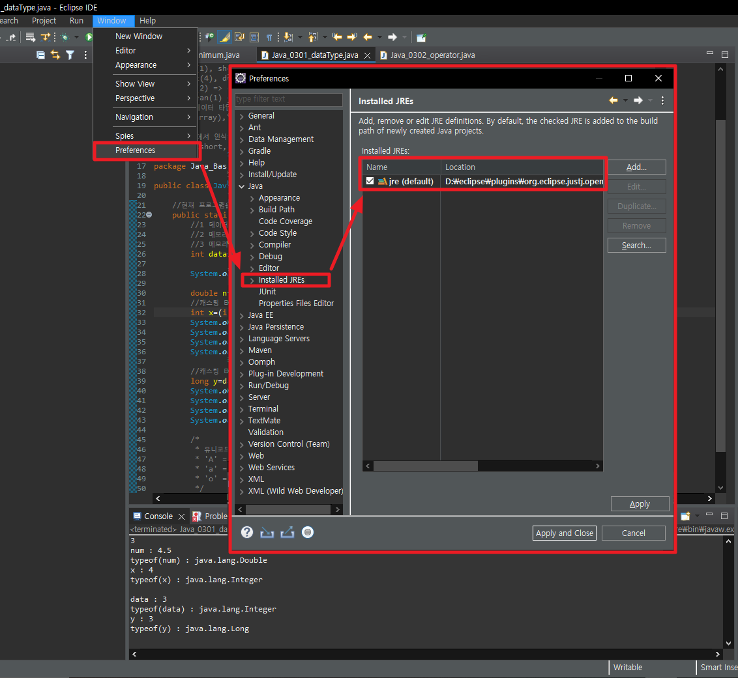Open the three-dot view menu in Preferences
This screenshot has width=738, height=678.
(662, 100)
